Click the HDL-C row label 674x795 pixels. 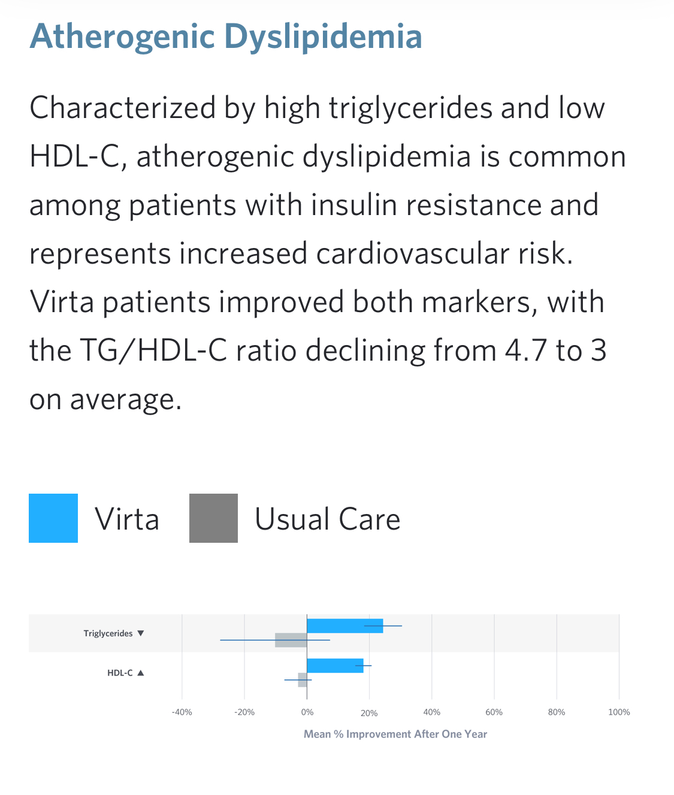(120, 673)
